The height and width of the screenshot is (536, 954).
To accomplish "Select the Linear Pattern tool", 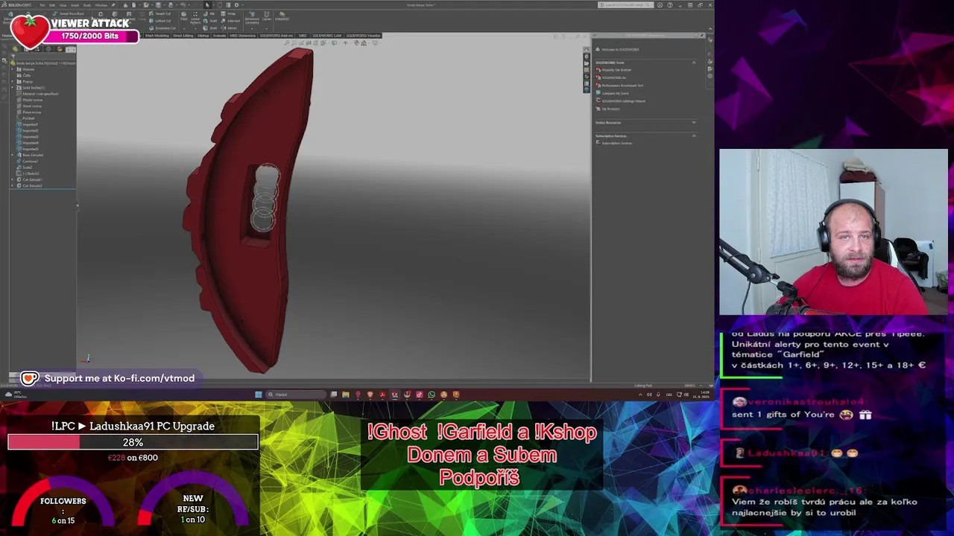I will point(195,18).
